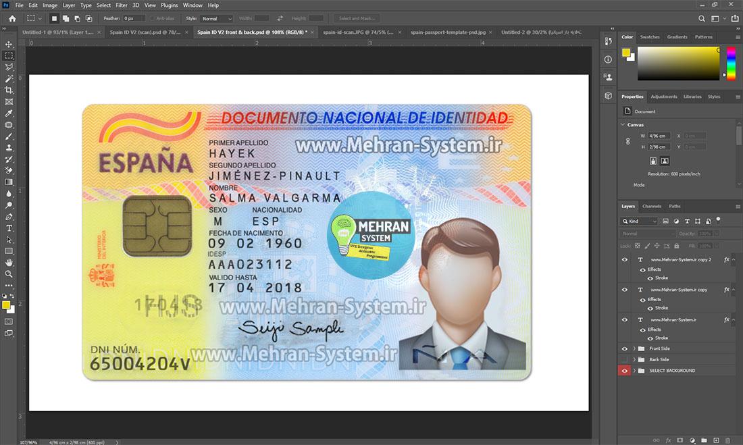
Task: Click the foreground color swatch
Action: pyautogui.click(x=6, y=305)
